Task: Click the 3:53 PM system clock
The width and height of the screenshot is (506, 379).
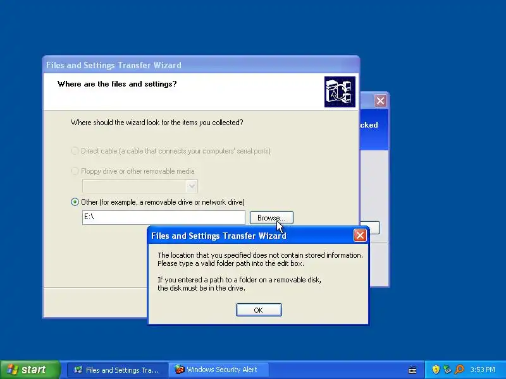Action: coord(483,370)
